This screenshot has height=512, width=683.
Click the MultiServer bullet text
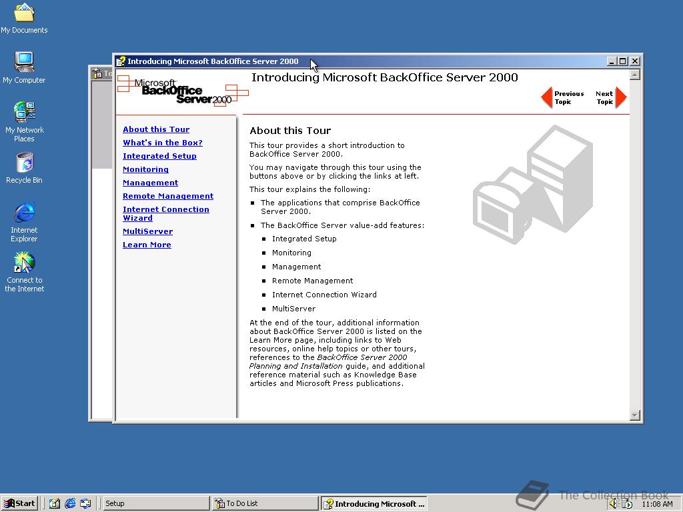click(293, 309)
